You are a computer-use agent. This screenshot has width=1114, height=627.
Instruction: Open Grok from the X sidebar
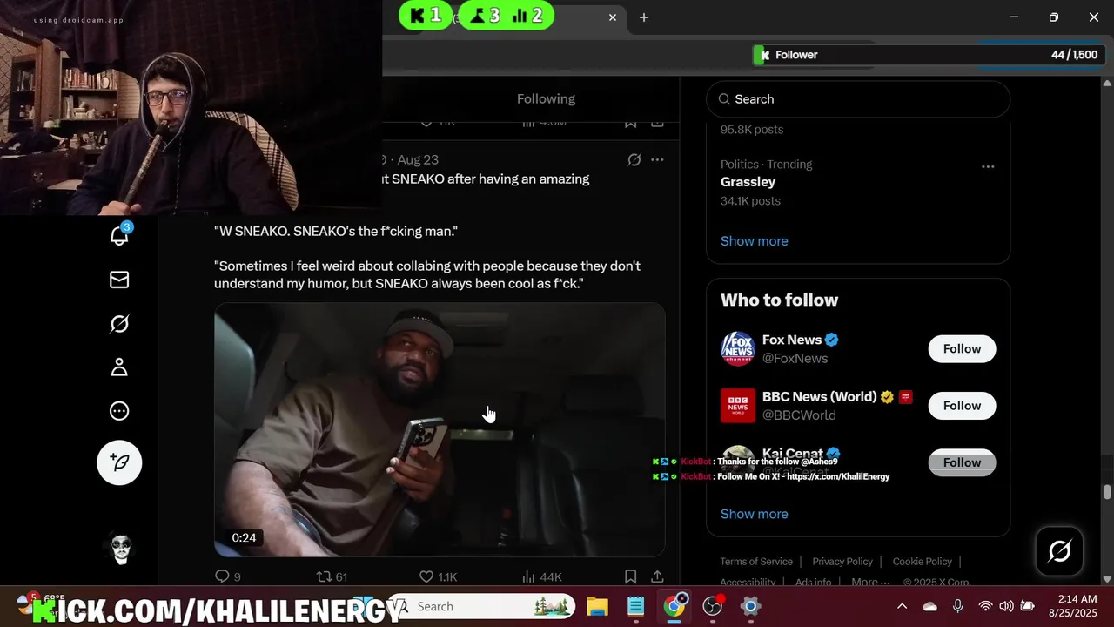pyautogui.click(x=119, y=324)
